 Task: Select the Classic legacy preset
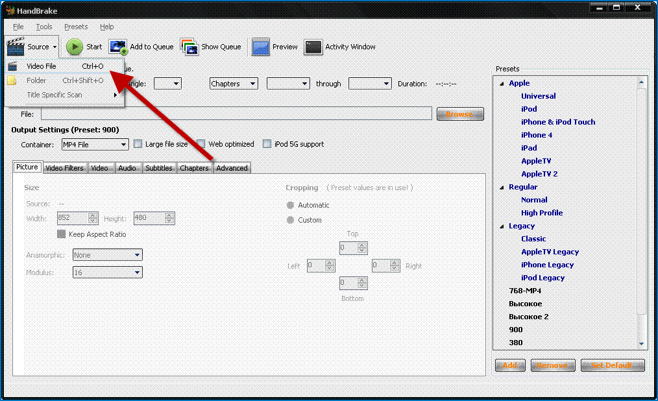point(533,239)
